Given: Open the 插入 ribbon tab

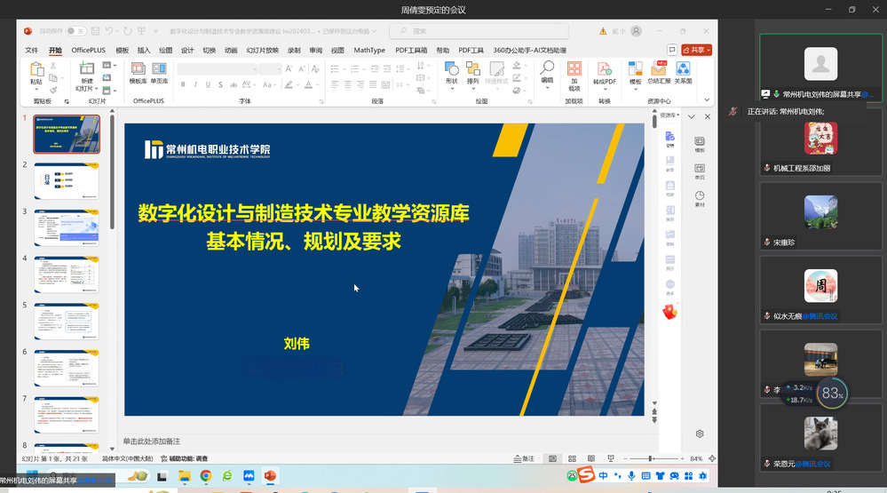Looking at the screenshot, I should tap(144, 51).
